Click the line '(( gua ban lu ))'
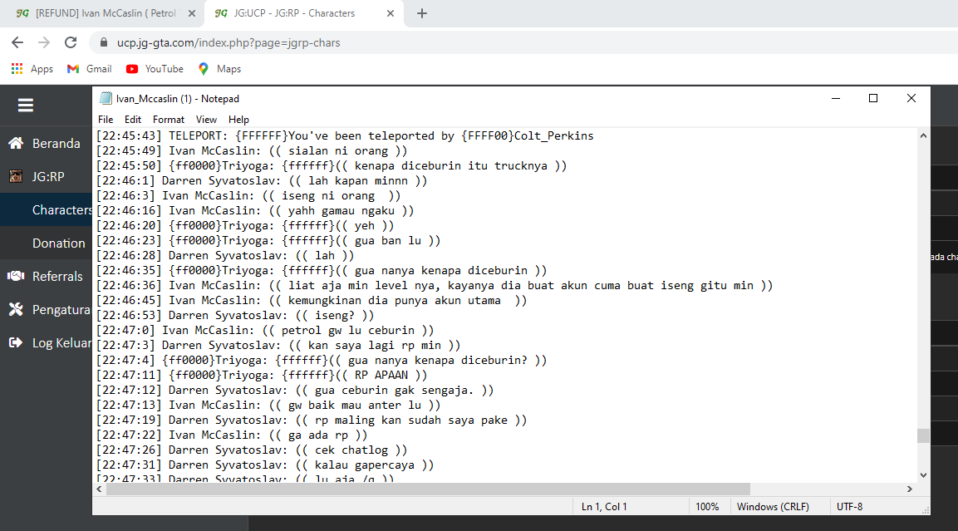Screen dimensions: 958x531 click(268, 241)
